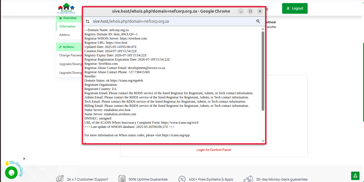Click the scrollbar up arrow in whois popup
Image resolution: width=364 pixels, height=182 pixels.
pos(263,29)
